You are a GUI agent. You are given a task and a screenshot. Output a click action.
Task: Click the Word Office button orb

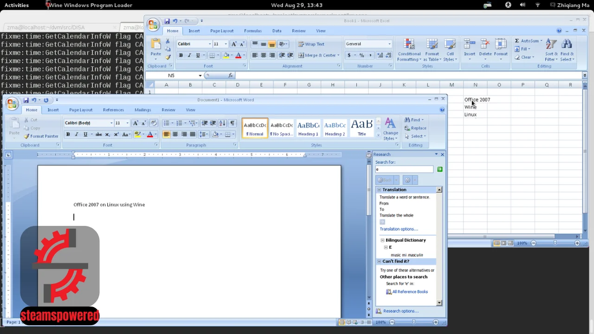pyautogui.click(x=12, y=103)
